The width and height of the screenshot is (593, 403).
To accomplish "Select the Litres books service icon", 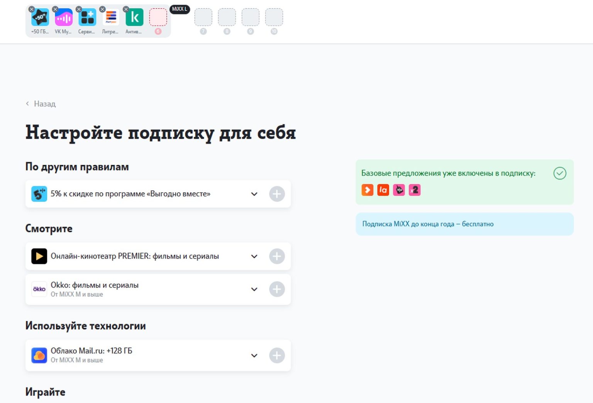I will click(x=111, y=18).
